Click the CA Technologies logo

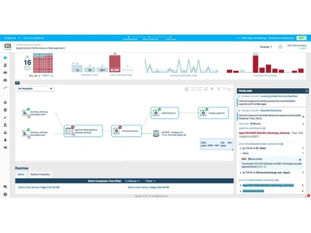tap(7, 47)
